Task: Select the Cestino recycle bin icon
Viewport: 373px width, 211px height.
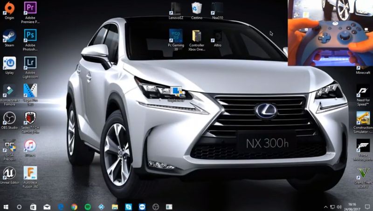Action: pos(197,10)
